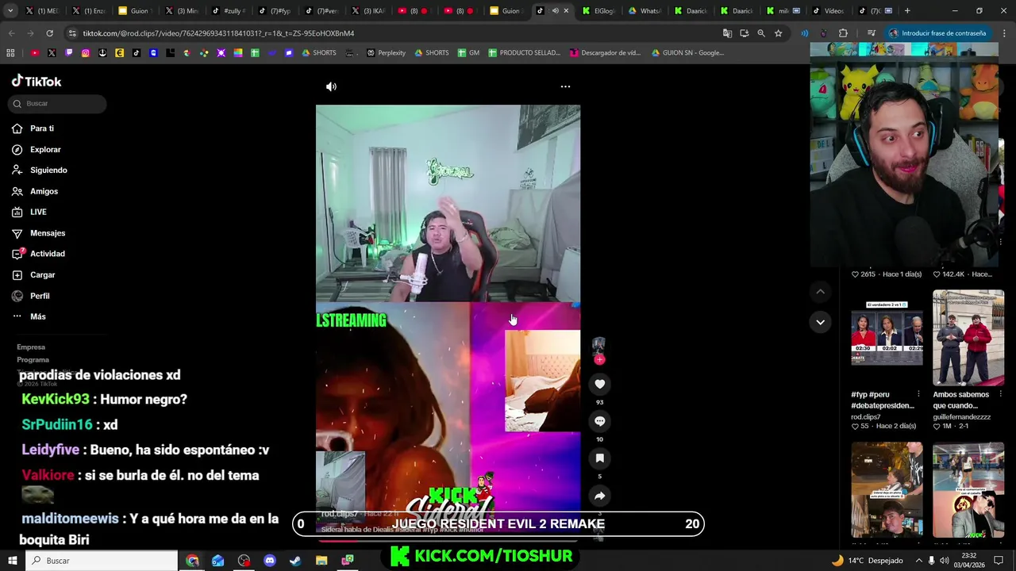Open the Descargador de víd... bookmark
The image size is (1016, 571).
point(605,53)
